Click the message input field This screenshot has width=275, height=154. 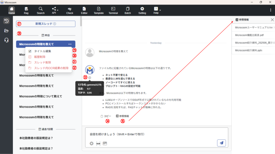click(x=155, y=134)
